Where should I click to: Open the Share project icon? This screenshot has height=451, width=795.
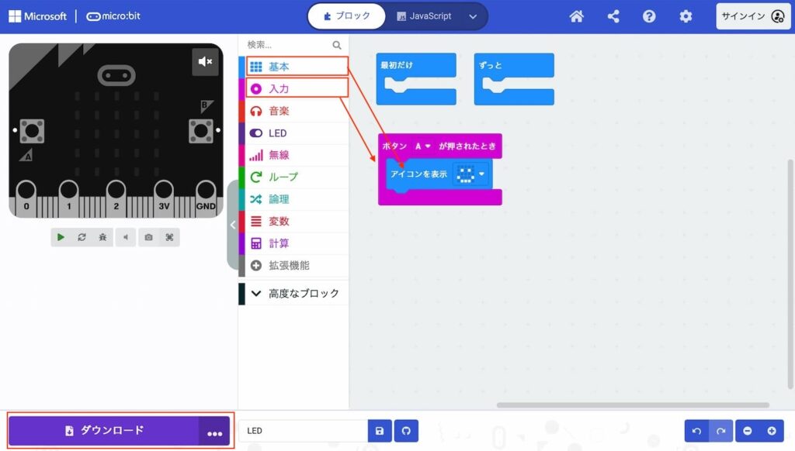(x=613, y=16)
